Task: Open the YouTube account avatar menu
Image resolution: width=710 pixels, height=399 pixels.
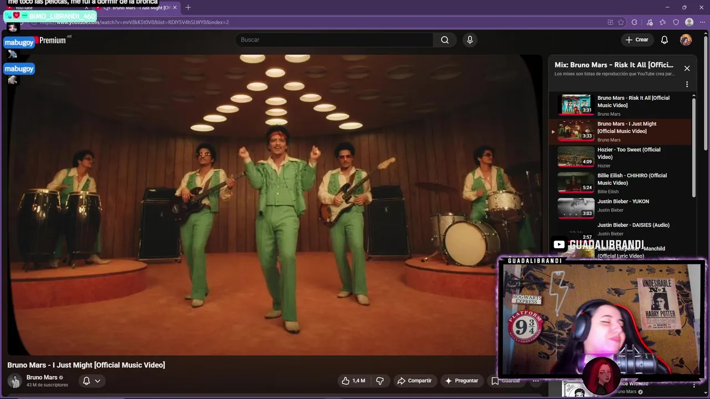Action: pos(686,40)
